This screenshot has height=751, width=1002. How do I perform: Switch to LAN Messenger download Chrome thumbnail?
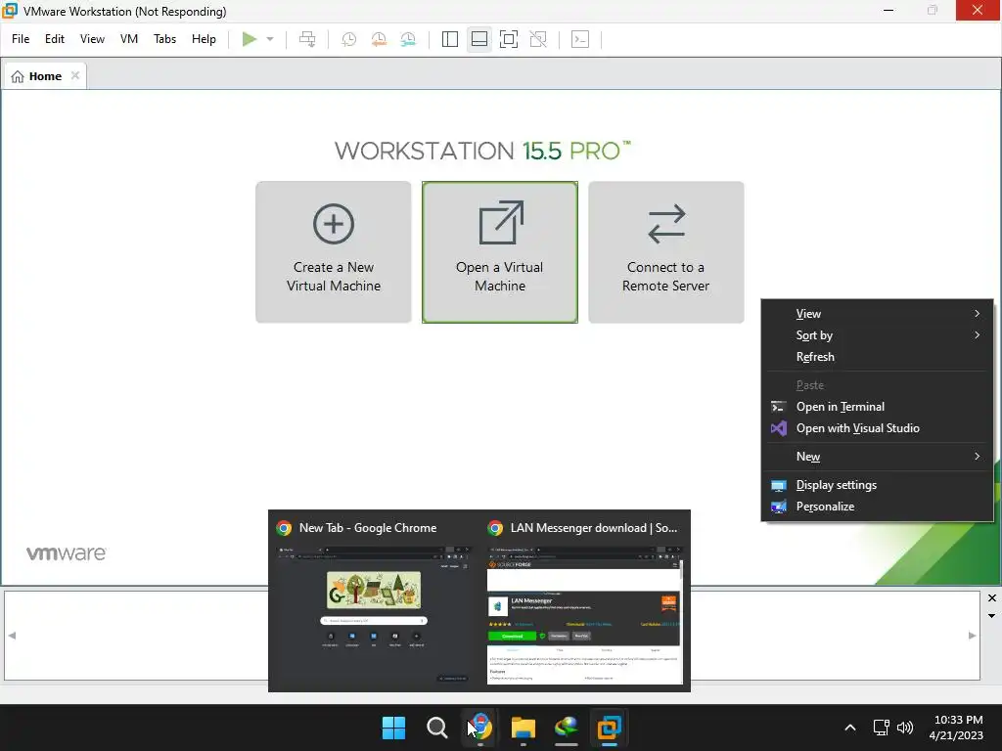pos(585,601)
